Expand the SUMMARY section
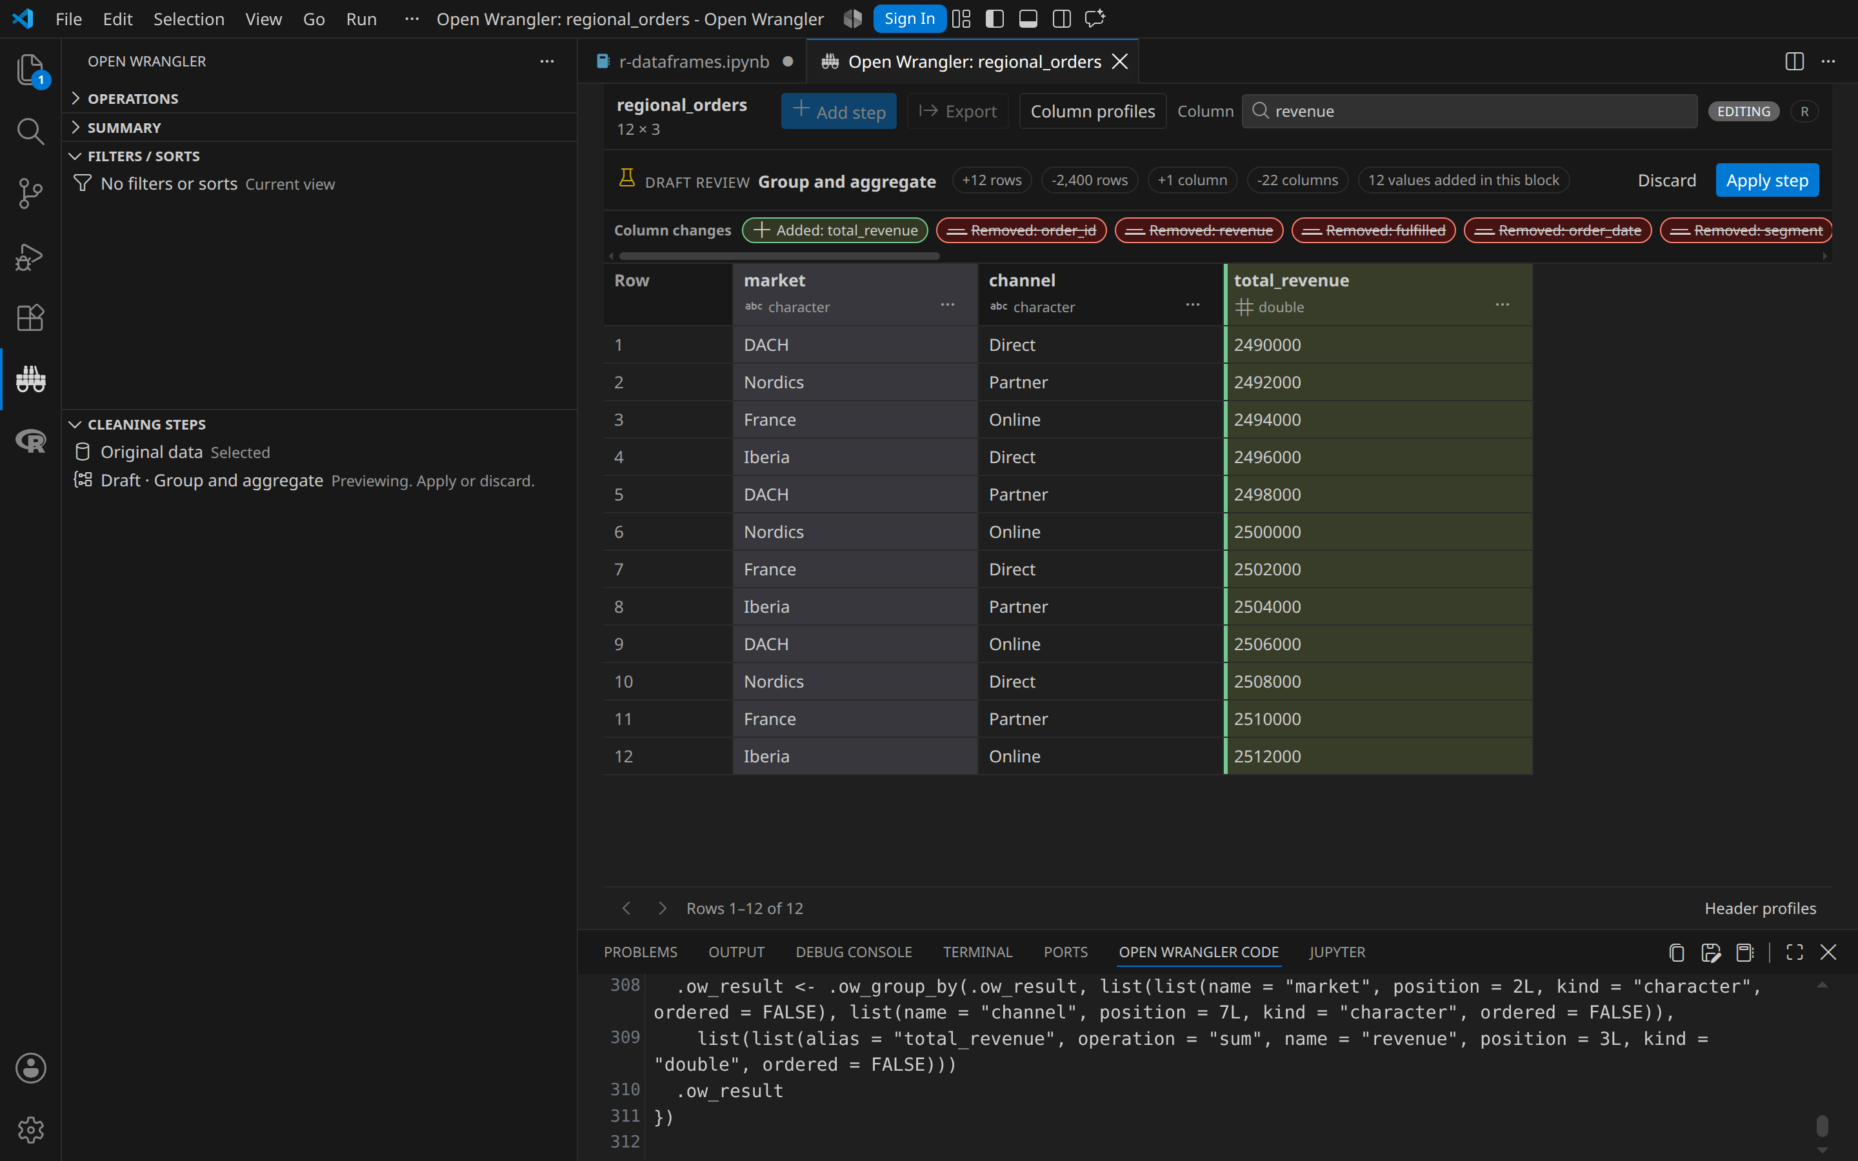This screenshot has width=1858, height=1161. pyautogui.click(x=319, y=126)
